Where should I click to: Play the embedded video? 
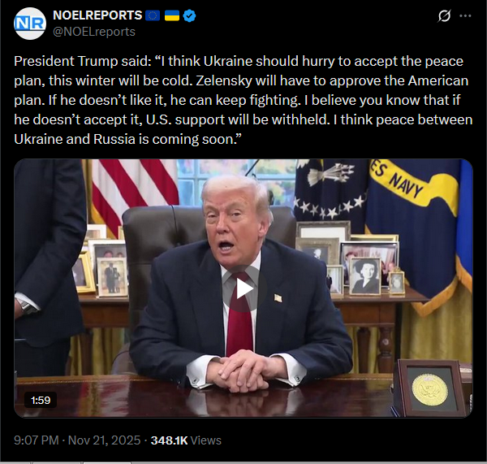click(x=244, y=289)
